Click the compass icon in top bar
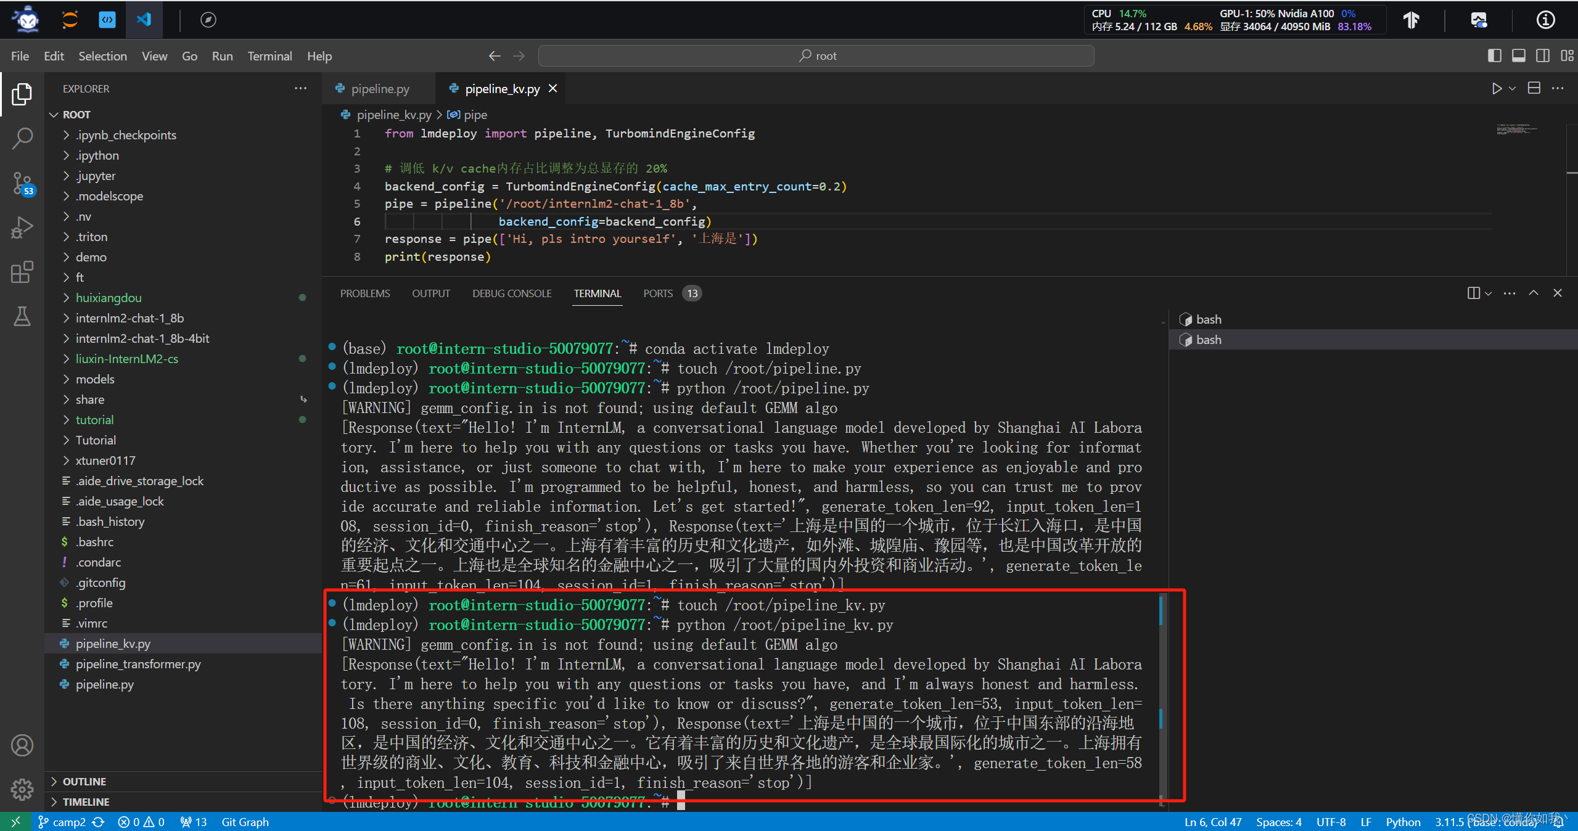 (208, 20)
